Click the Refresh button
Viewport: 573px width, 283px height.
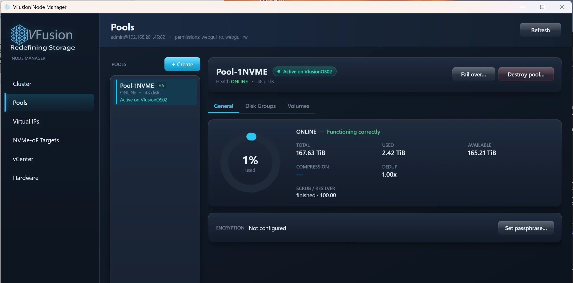540,30
